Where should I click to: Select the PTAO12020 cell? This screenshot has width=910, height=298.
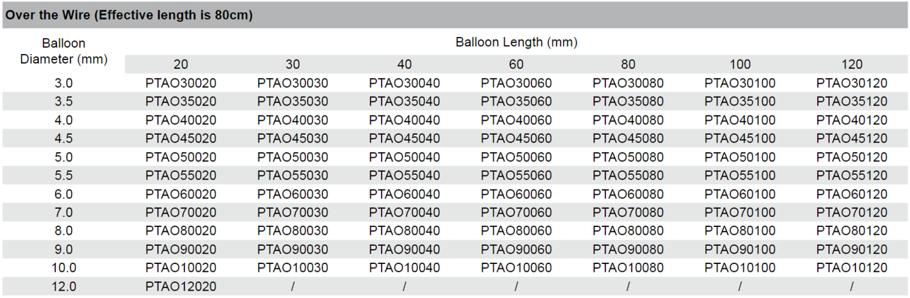click(181, 286)
